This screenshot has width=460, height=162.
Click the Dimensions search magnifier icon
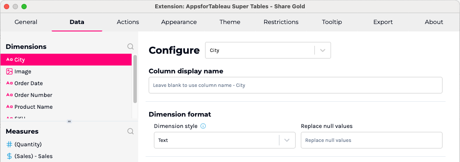pos(131,47)
